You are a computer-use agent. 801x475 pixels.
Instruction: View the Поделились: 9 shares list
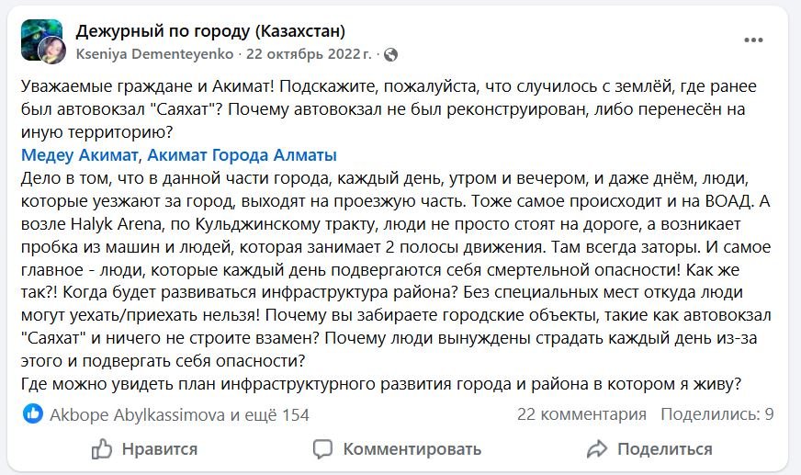point(717,414)
